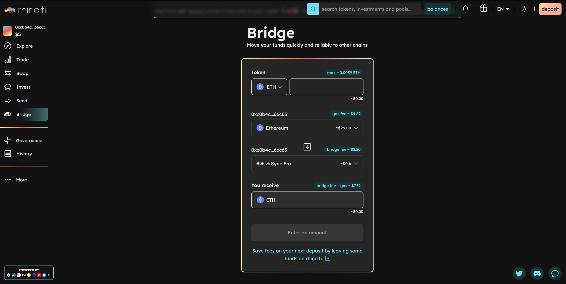566x284 pixels.
Task: Open the gift rewards icon
Action: [x=483, y=9]
